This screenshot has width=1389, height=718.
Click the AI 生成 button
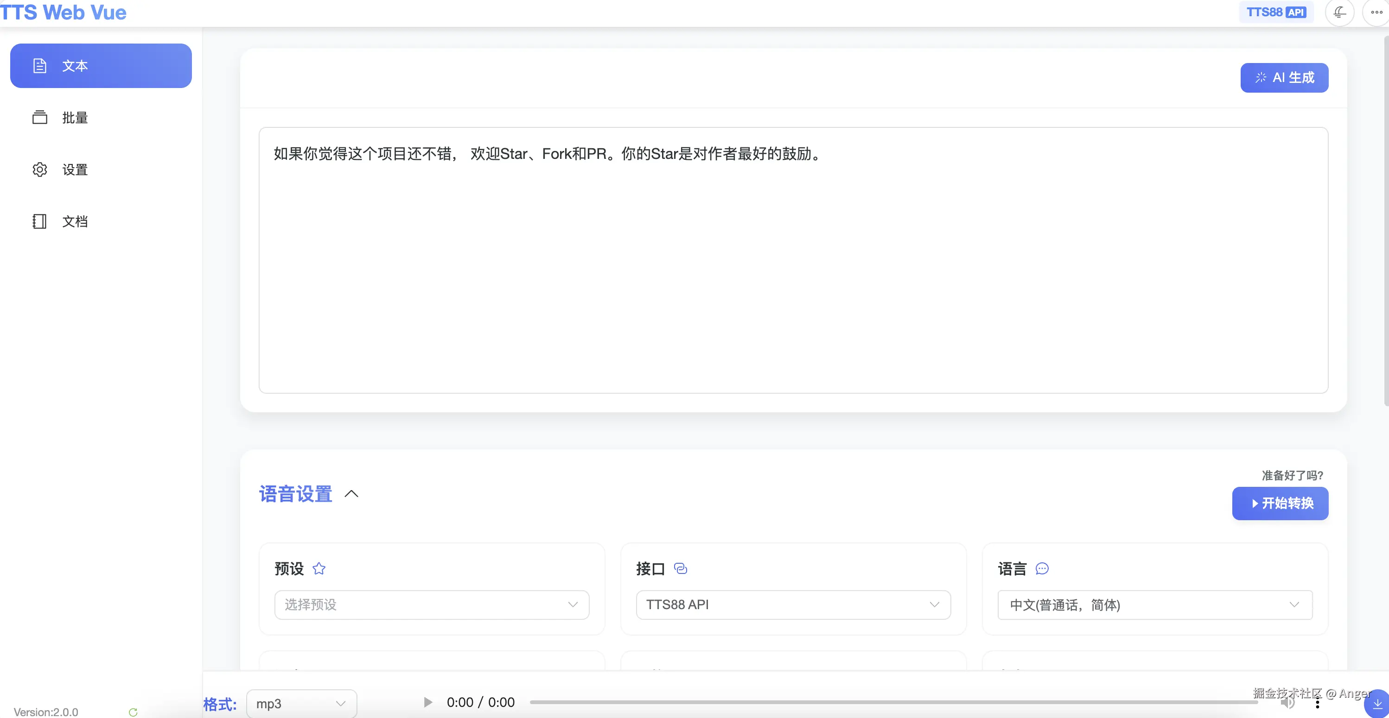click(1284, 77)
